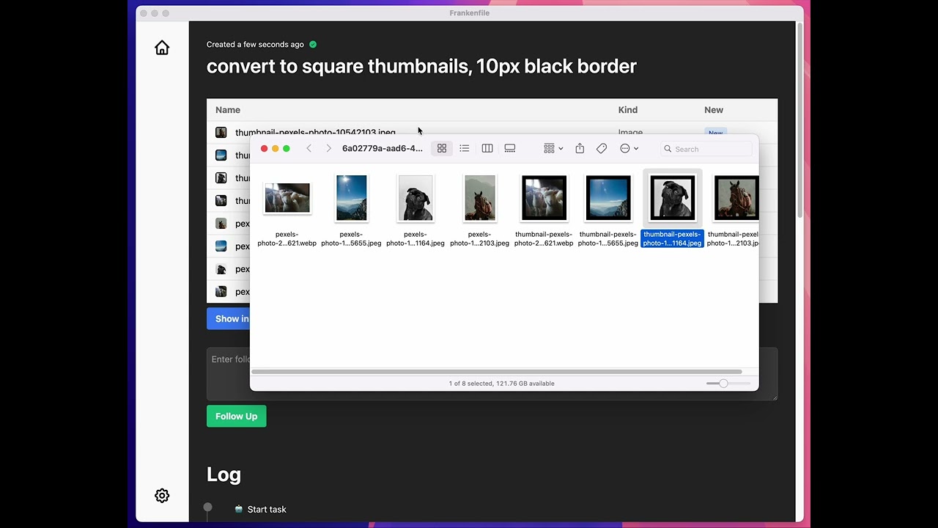Click the blue Show in Finder button
The width and height of the screenshot is (938, 528).
coord(229,318)
